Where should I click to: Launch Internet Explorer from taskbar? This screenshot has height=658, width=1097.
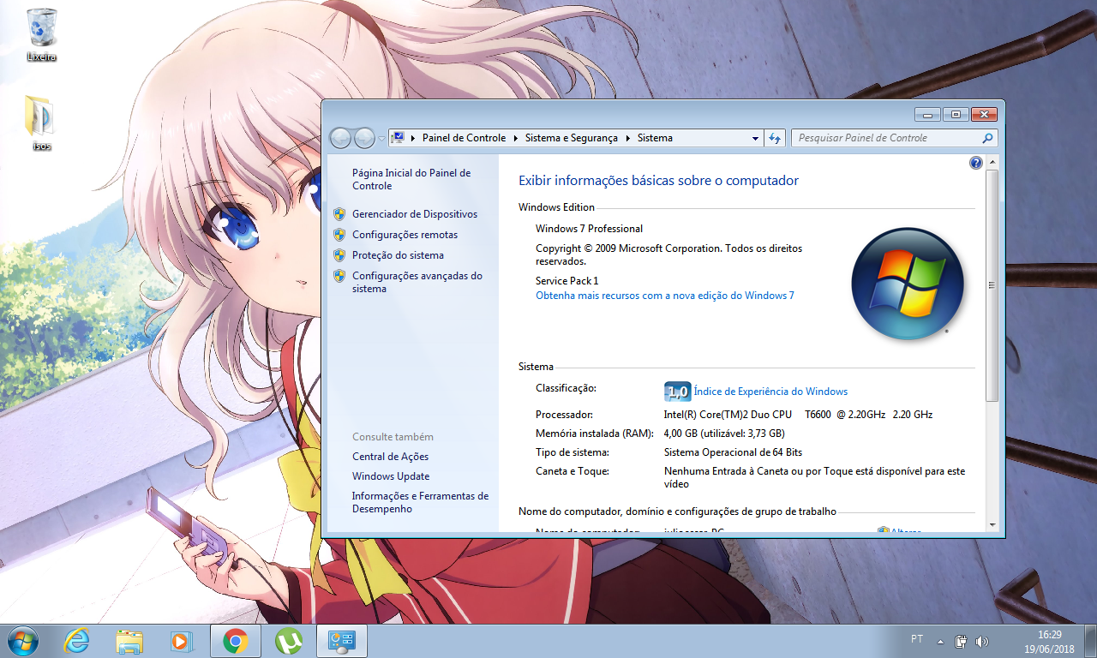[x=77, y=640]
